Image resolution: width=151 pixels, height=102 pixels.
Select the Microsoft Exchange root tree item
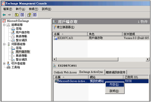(18, 21)
